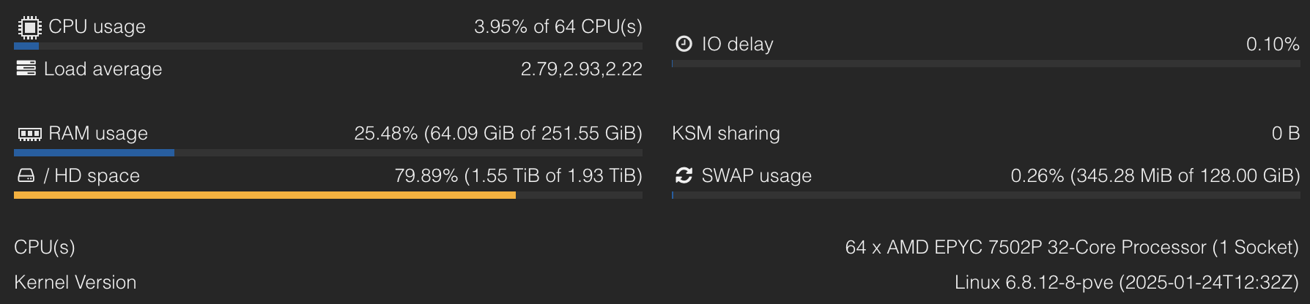Image resolution: width=1310 pixels, height=304 pixels.
Task: Click the AMD EPYC 7502P processor text
Action: pyautogui.click(x=1071, y=248)
